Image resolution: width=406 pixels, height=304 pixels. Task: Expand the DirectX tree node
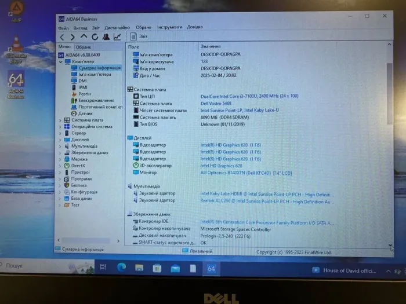[x=60, y=166]
